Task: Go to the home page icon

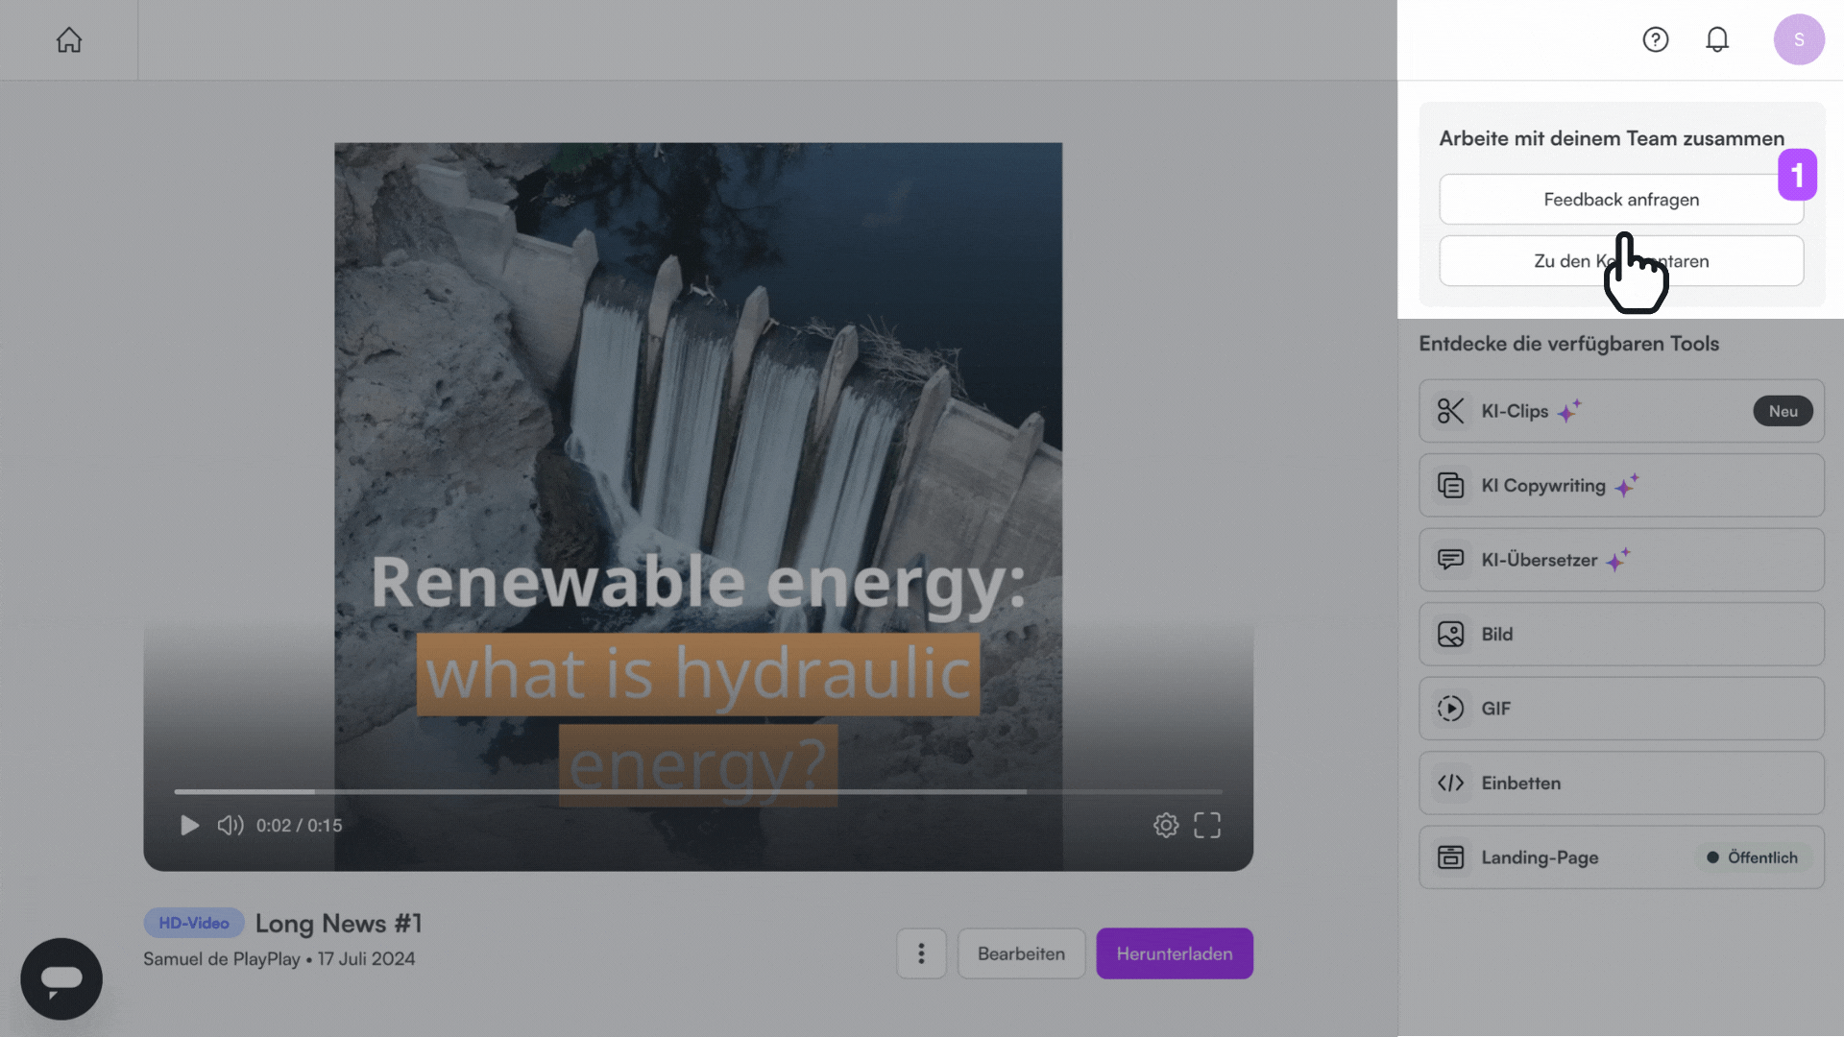Action: point(69,40)
